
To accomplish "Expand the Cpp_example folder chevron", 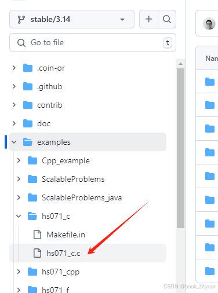I will tap(19, 160).
